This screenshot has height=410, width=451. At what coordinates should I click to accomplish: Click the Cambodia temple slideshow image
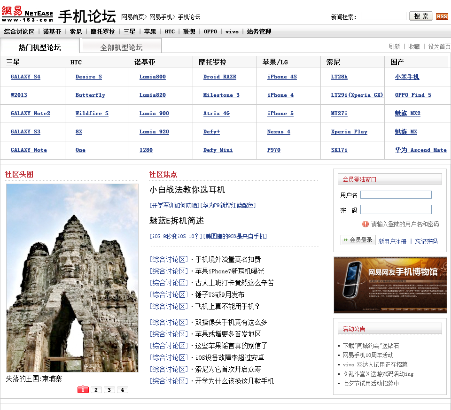coord(72,278)
